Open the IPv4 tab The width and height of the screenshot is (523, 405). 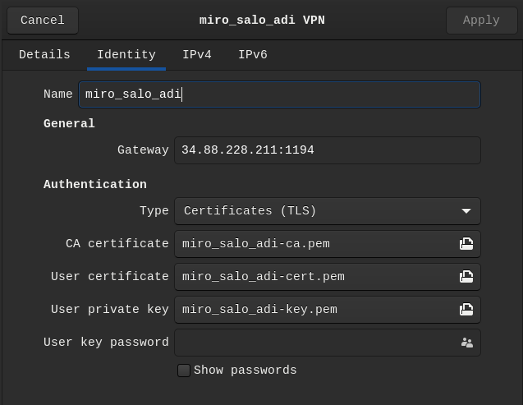pyautogui.click(x=197, y=55)
